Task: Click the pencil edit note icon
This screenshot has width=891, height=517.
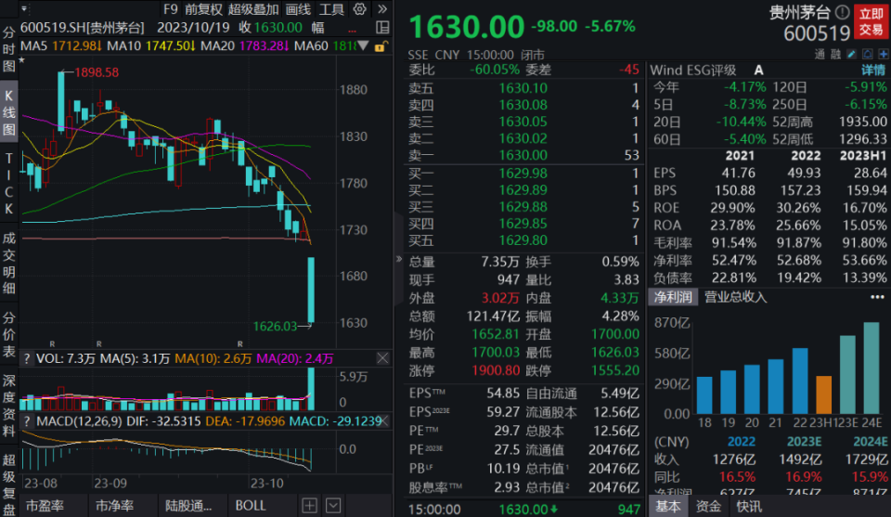Action: pyautogui.click(x=851, y=54)
